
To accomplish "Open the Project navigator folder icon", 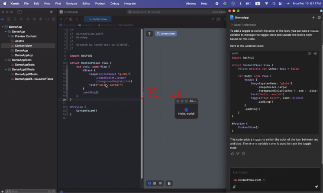I will point(2,19).
